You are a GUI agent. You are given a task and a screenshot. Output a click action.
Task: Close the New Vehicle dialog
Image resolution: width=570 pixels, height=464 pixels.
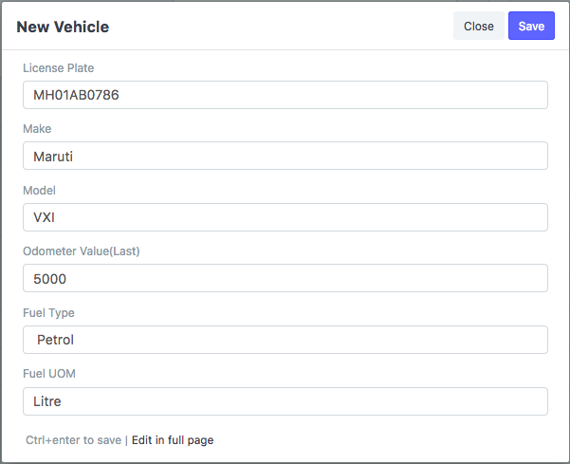pyautogui.click(x=478, y=27)
